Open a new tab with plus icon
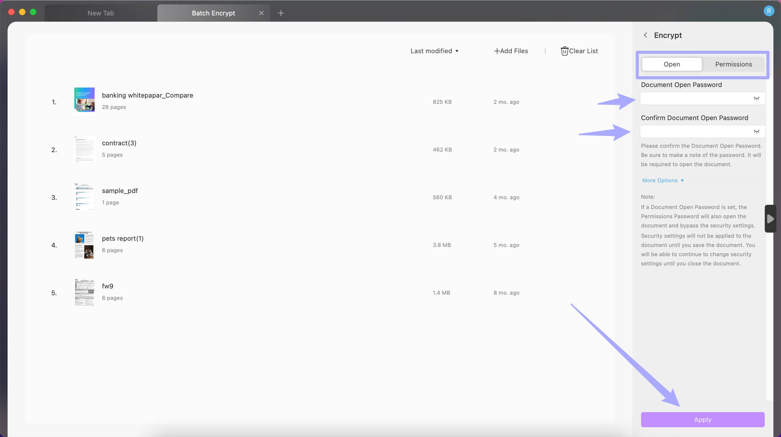 (x=281, y=13)
